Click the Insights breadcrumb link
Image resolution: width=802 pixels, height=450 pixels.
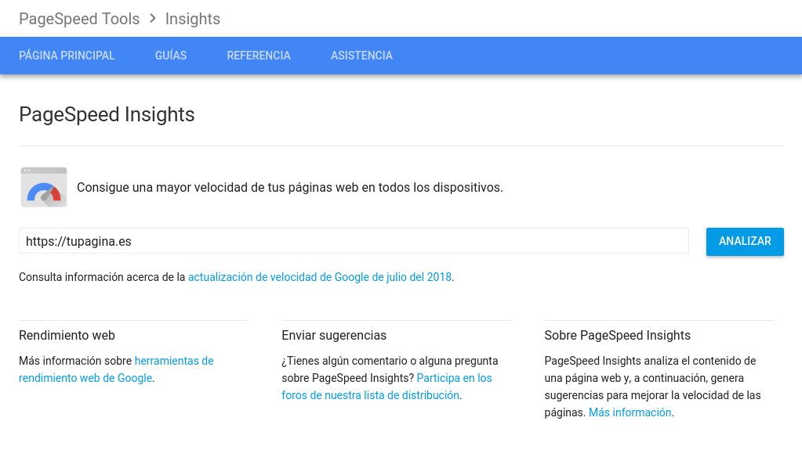[192, 19]
